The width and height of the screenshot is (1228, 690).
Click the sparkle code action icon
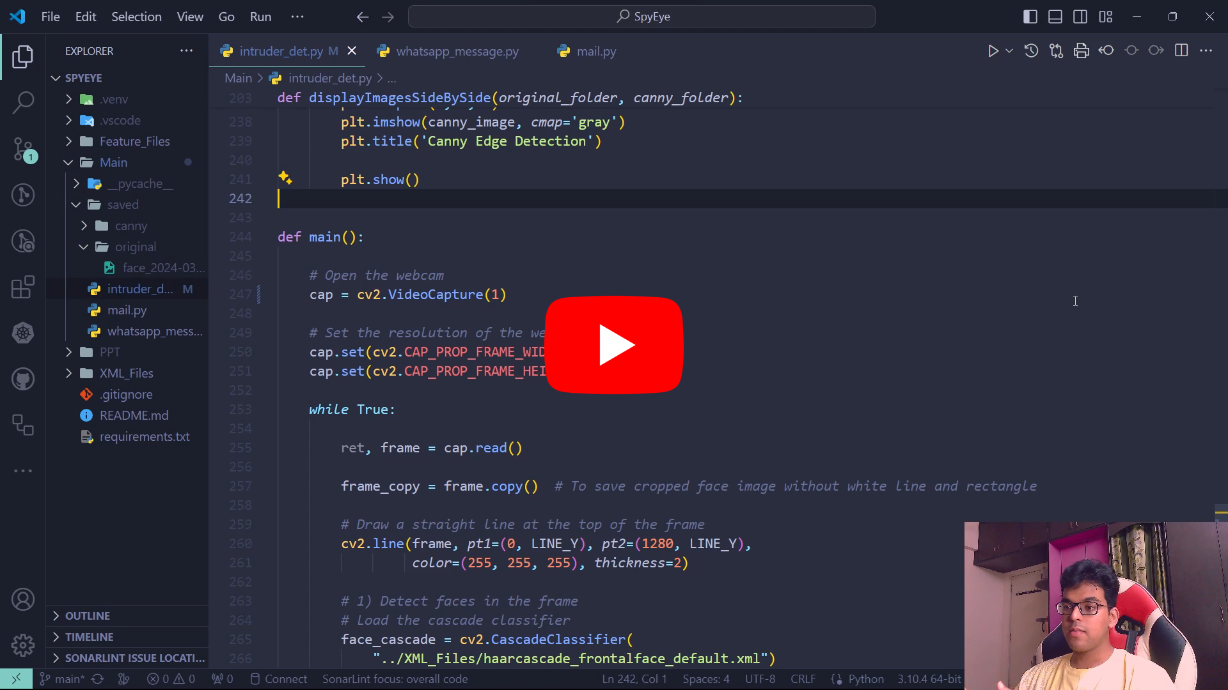click(285, 179)
